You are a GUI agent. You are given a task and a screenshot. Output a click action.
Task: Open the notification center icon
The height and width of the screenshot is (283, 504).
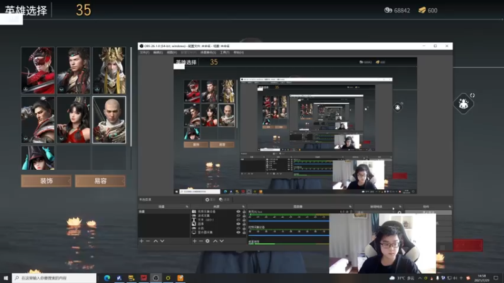[x=496, y=278]
